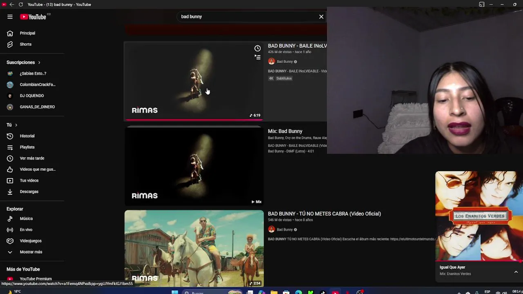Click the miniplayer red progress bar
Screen dimensions: 523x294
click(479, 261)
